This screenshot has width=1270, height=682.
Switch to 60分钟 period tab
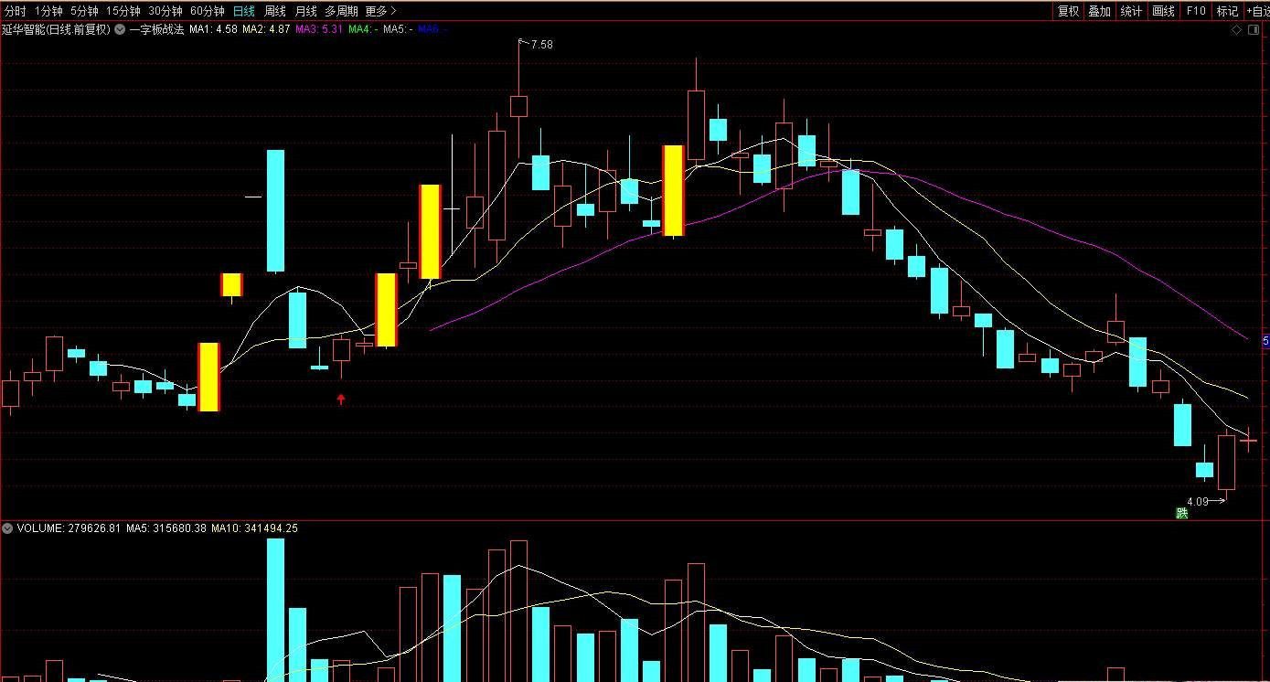(208, 11)
